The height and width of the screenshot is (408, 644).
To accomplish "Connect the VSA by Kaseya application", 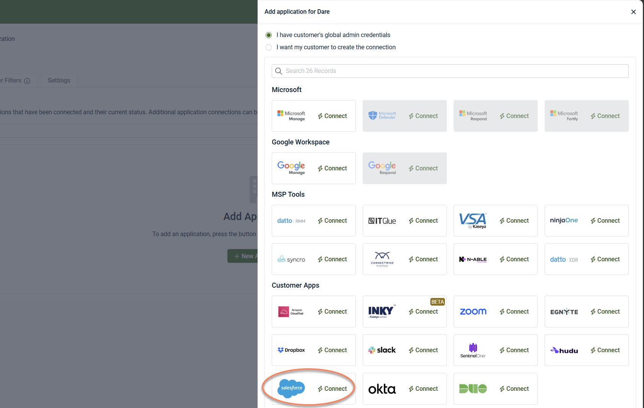I will (x=514, y=221).
